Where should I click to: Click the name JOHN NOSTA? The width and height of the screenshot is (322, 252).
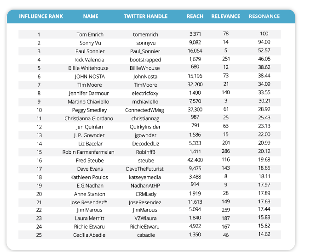[x=91, y=76]
